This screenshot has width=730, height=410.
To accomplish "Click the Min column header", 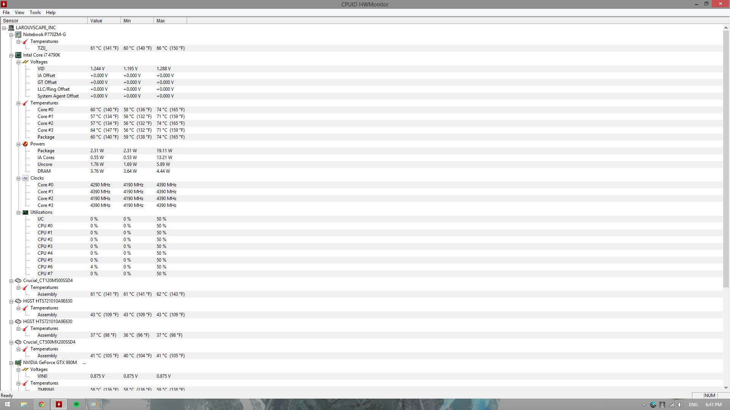I will tap(137, 21).
